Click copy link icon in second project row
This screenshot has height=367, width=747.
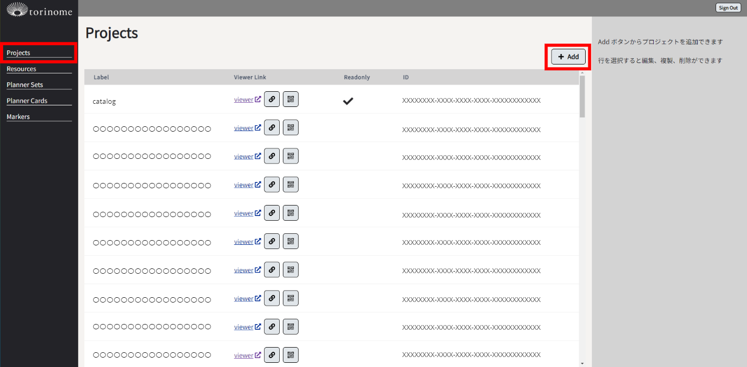pos(271,127)
